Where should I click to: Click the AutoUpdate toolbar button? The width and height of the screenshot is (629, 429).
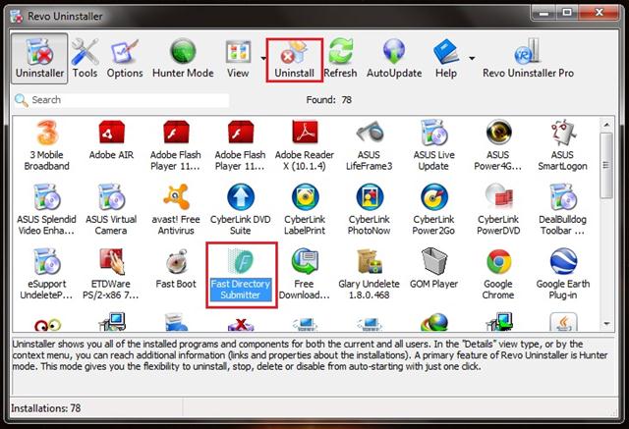394,59
